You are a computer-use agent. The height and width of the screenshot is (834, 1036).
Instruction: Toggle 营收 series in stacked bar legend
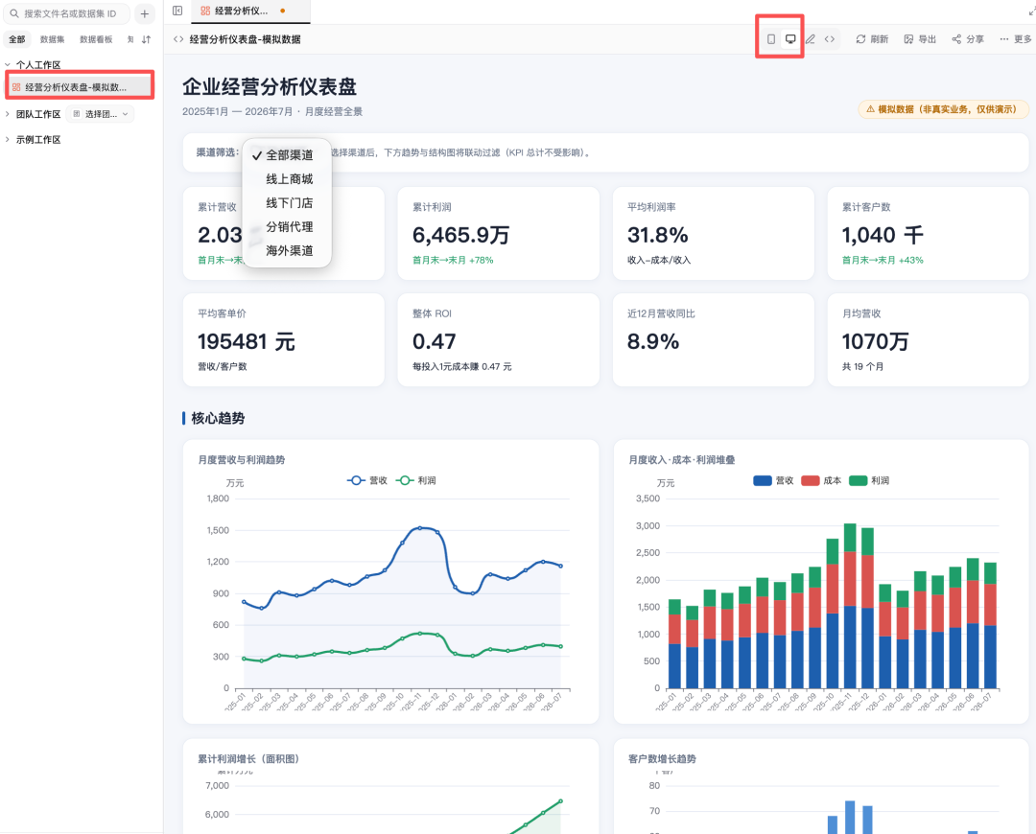click(x=773, y=480)
